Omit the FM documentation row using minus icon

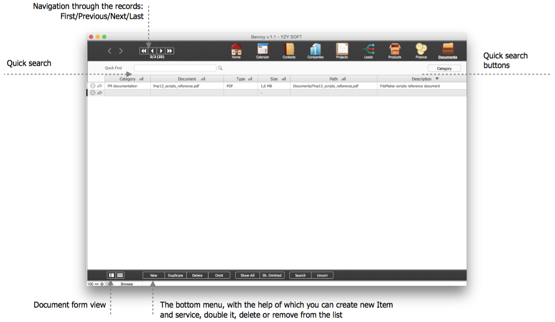click(93, 86)
